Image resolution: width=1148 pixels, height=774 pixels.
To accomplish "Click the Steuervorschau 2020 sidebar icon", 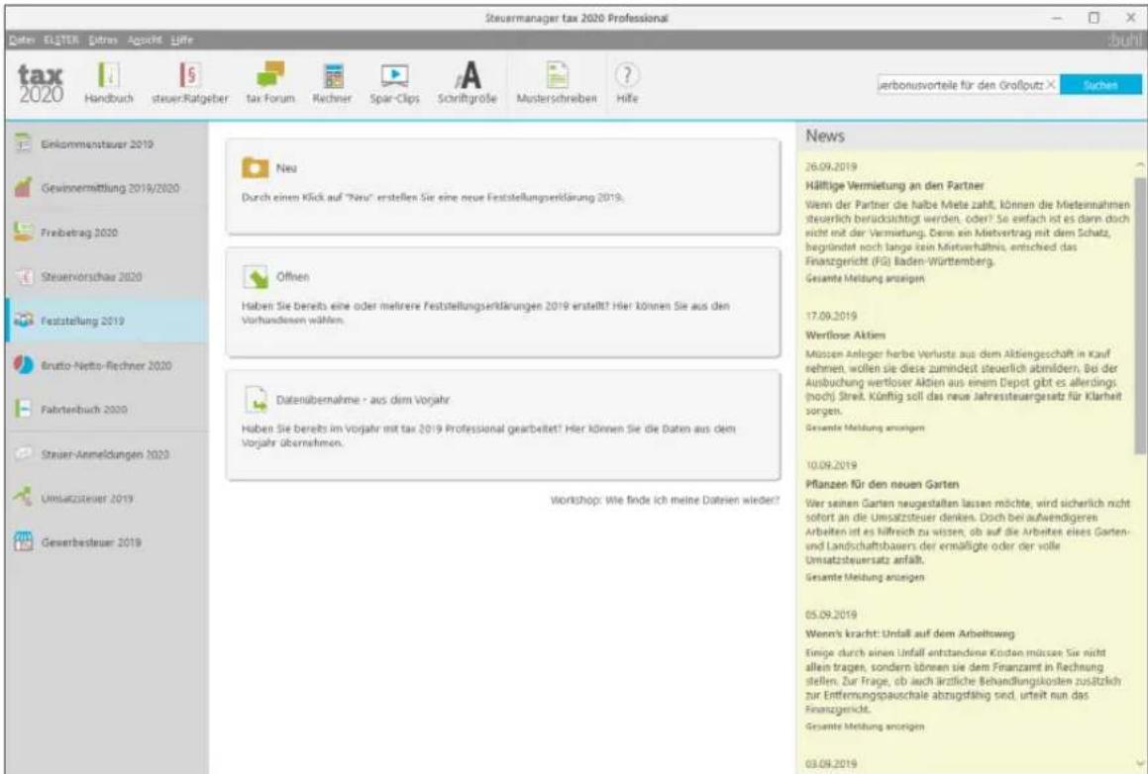I will point(24,276).
